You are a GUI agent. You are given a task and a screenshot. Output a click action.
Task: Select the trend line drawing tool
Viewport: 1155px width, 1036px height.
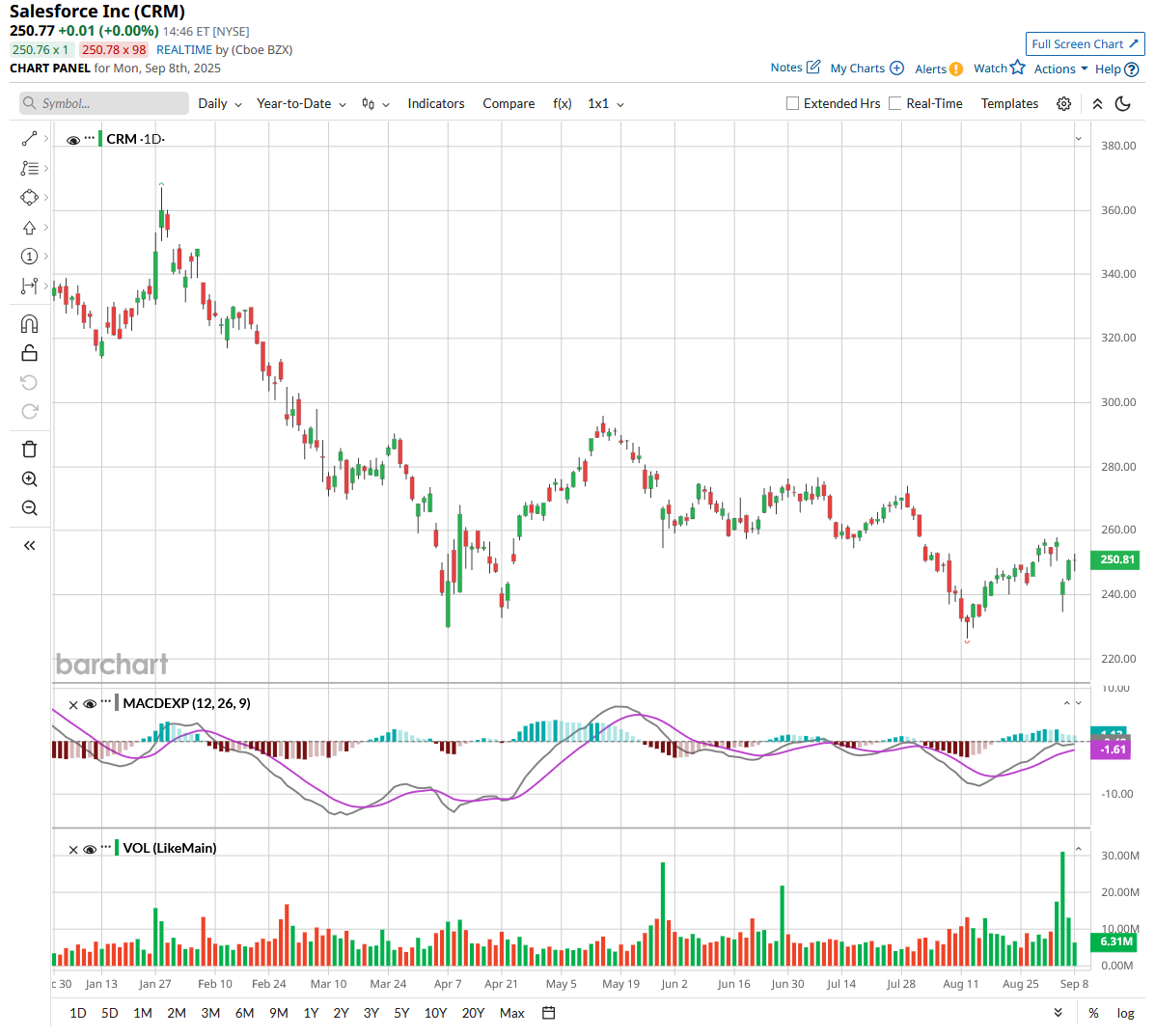(30, 139)
